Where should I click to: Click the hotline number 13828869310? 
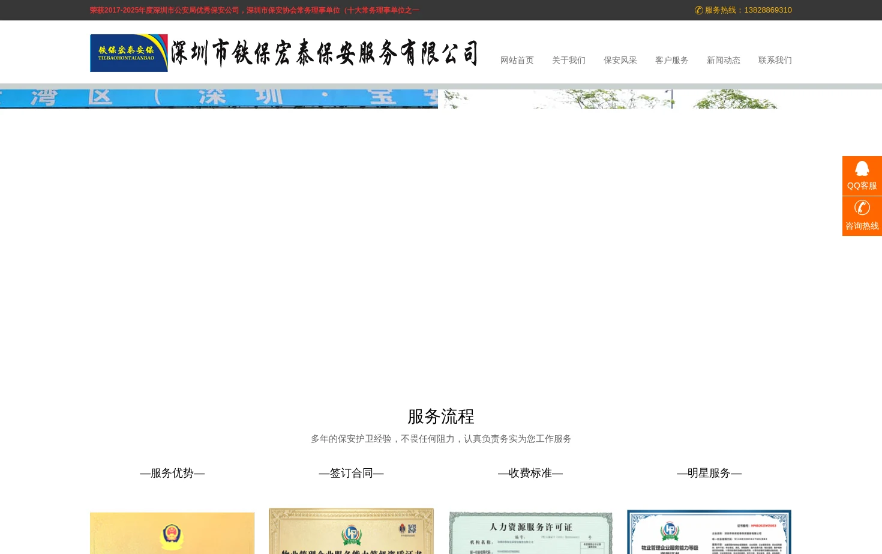click(x=768, y=10)
